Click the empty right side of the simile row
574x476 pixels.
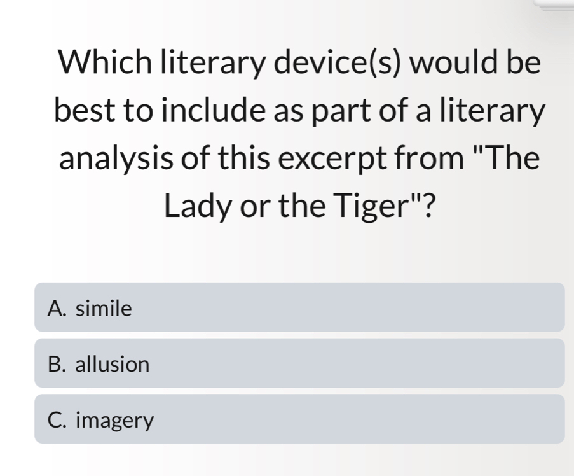coord(445,308)
